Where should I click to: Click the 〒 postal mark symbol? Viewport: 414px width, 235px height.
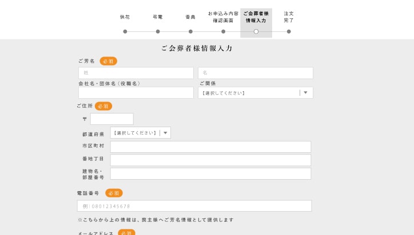pyautogui.click(x=85, y=119)
